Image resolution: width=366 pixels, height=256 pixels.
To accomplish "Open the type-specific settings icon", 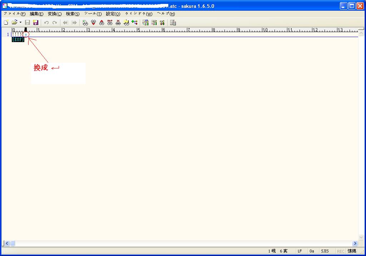I will (154, 22).
